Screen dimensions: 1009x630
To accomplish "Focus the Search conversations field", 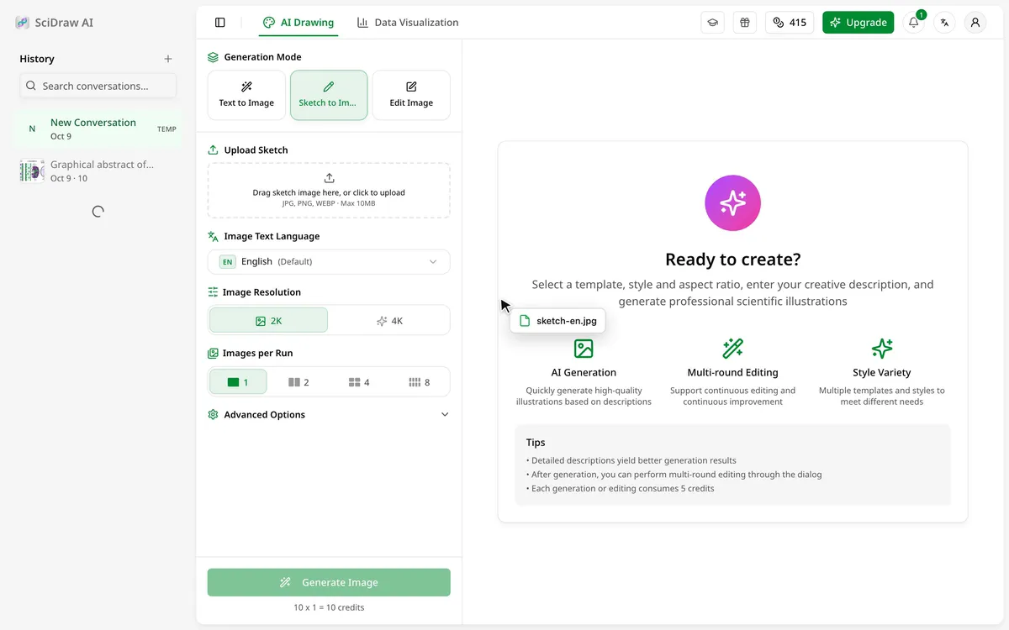I will click(98, 86).
